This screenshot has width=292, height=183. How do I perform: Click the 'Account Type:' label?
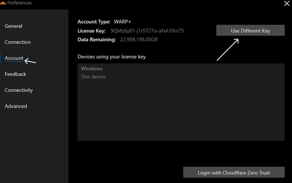(x=94, y=22)
